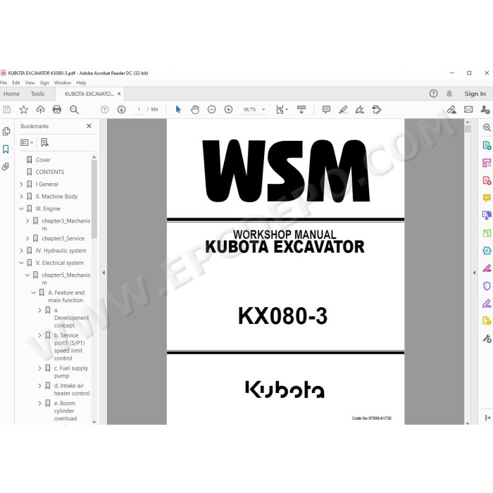The image size is (493, 493).
Task: Show the right tools pane arrow
Action: (474, 273)
